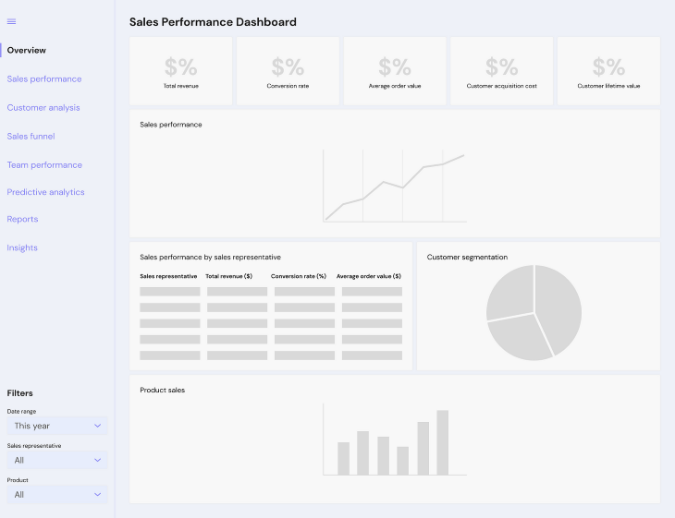Click the Sales performance line chart
Viewport: 675px width, 518px height.
click(x=395, y=186)
